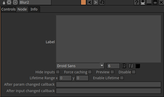
Task: Toggle italic label text
Action: 131,66
